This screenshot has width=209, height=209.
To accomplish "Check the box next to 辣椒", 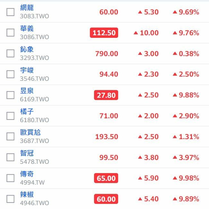I will (x=10, y=199).
